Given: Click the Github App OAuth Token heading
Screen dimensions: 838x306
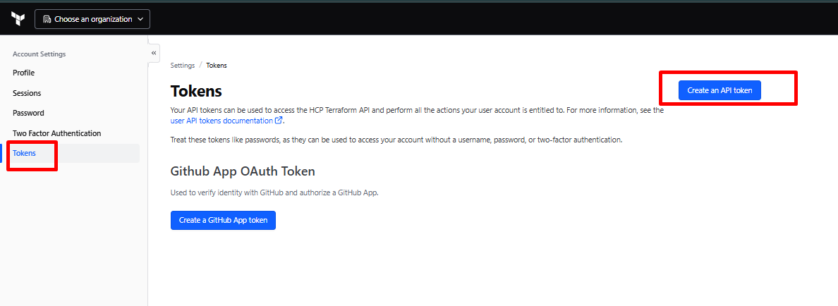Looking at the screenshot, I should pyautogui.click(x=243, y=171).
